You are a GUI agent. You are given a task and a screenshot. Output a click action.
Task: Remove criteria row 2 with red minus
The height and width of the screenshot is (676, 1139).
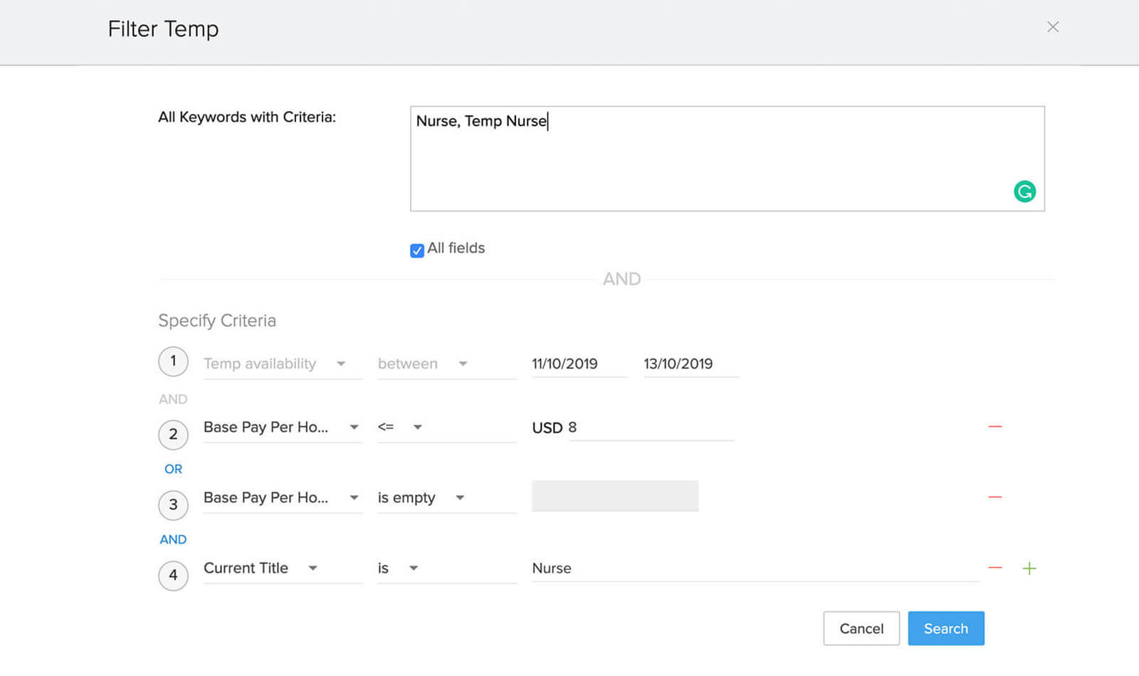click(x=994, y=426)
